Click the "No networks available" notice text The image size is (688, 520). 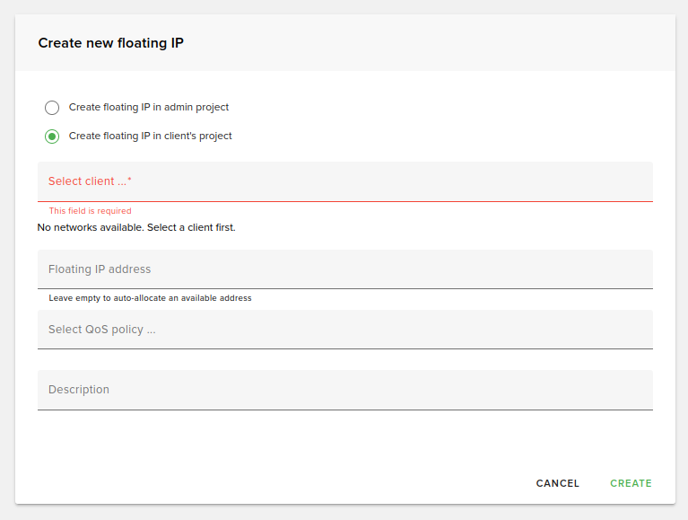[x=136, y=228]
